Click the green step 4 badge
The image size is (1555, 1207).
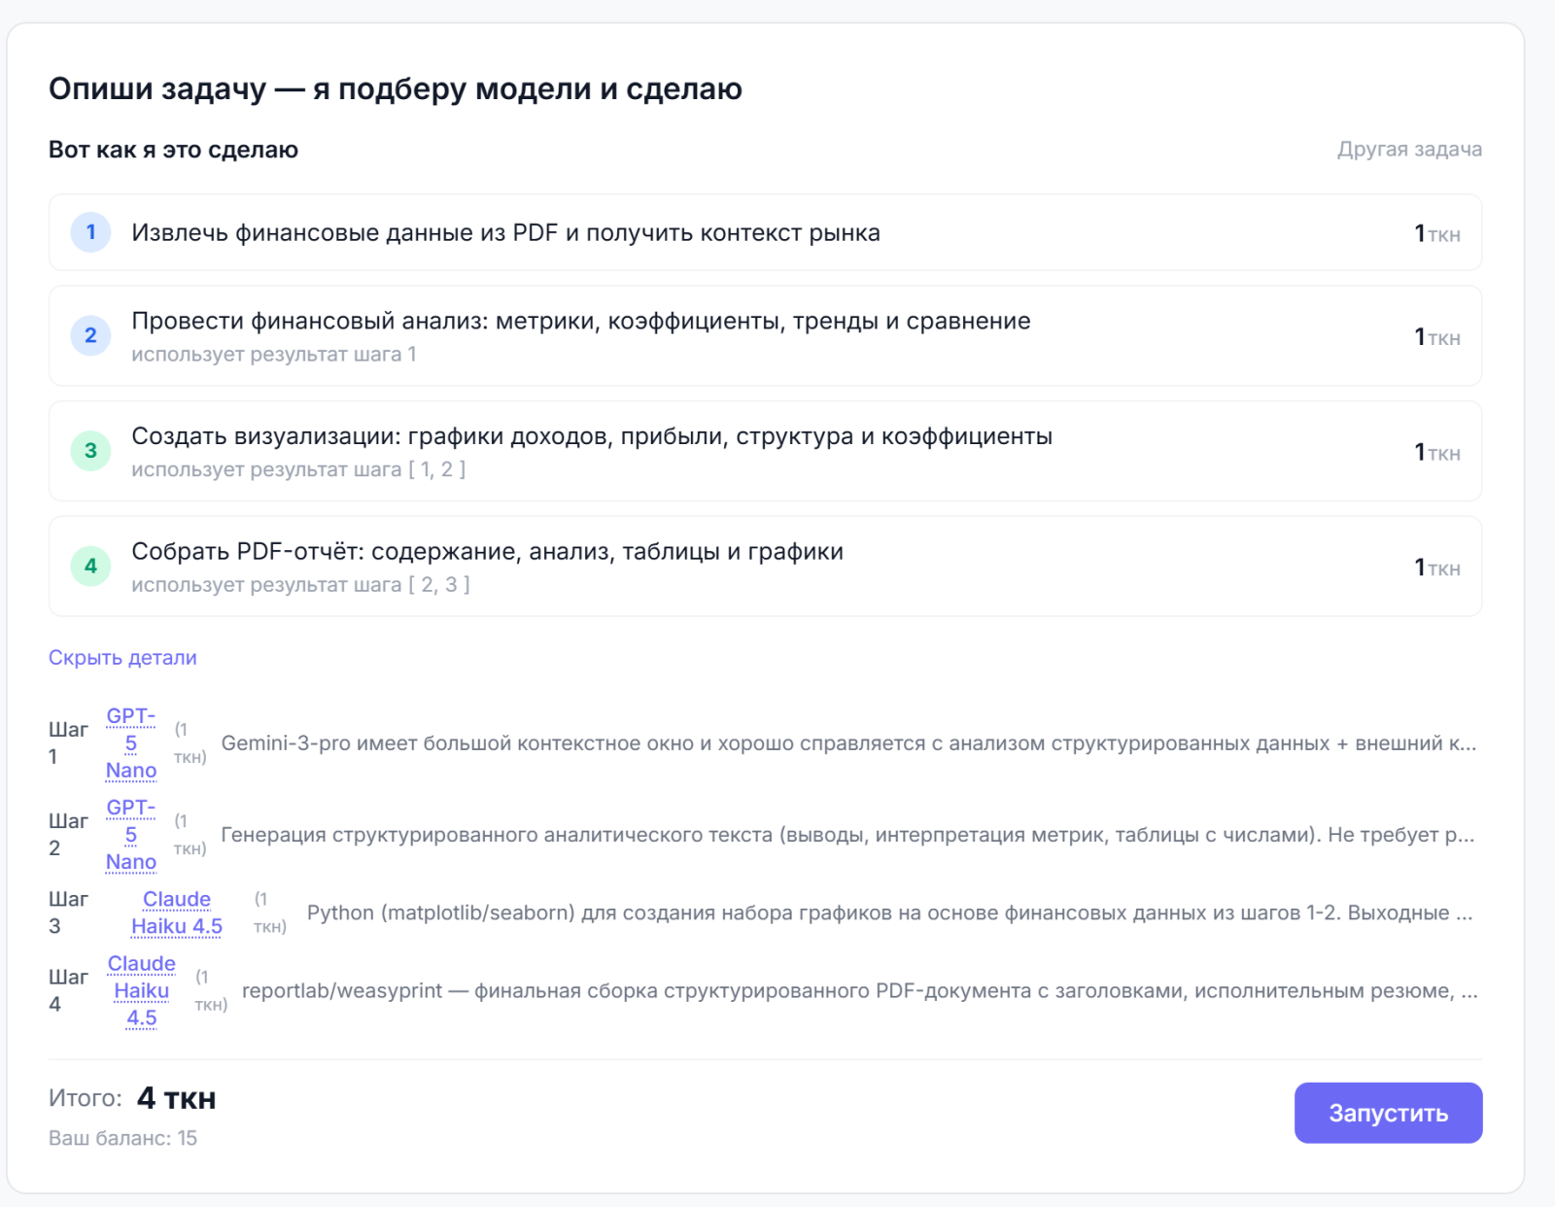[x=90, y=566]
